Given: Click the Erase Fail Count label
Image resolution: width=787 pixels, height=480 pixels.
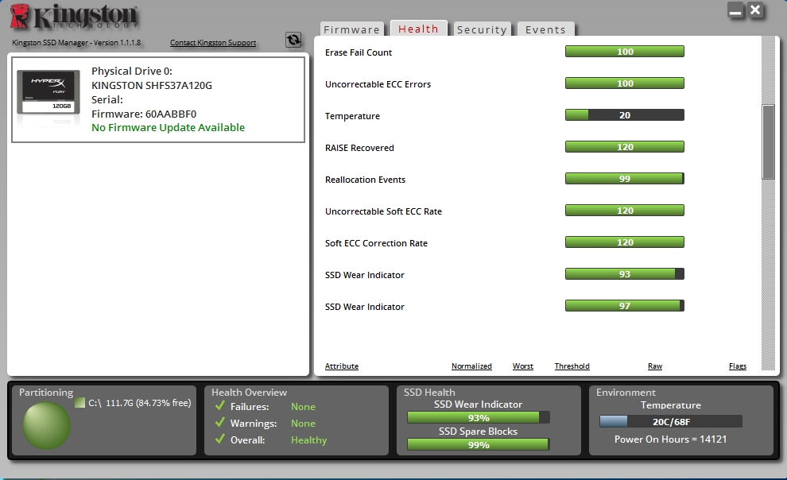Looking at the screenshot, I should 359,52.
